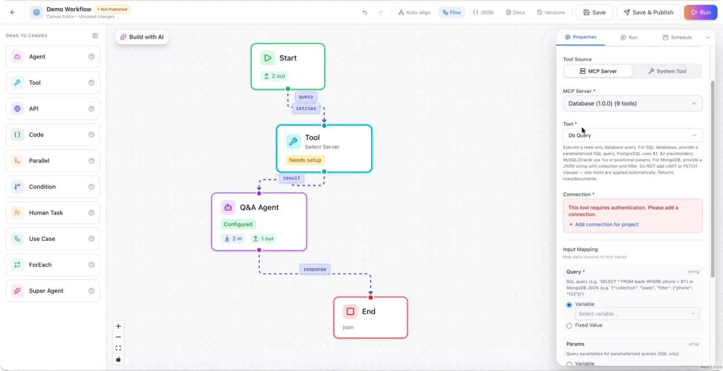Click the Human Task icon in sidebar
The image size is (723, 371).
[x=17, y=213]
